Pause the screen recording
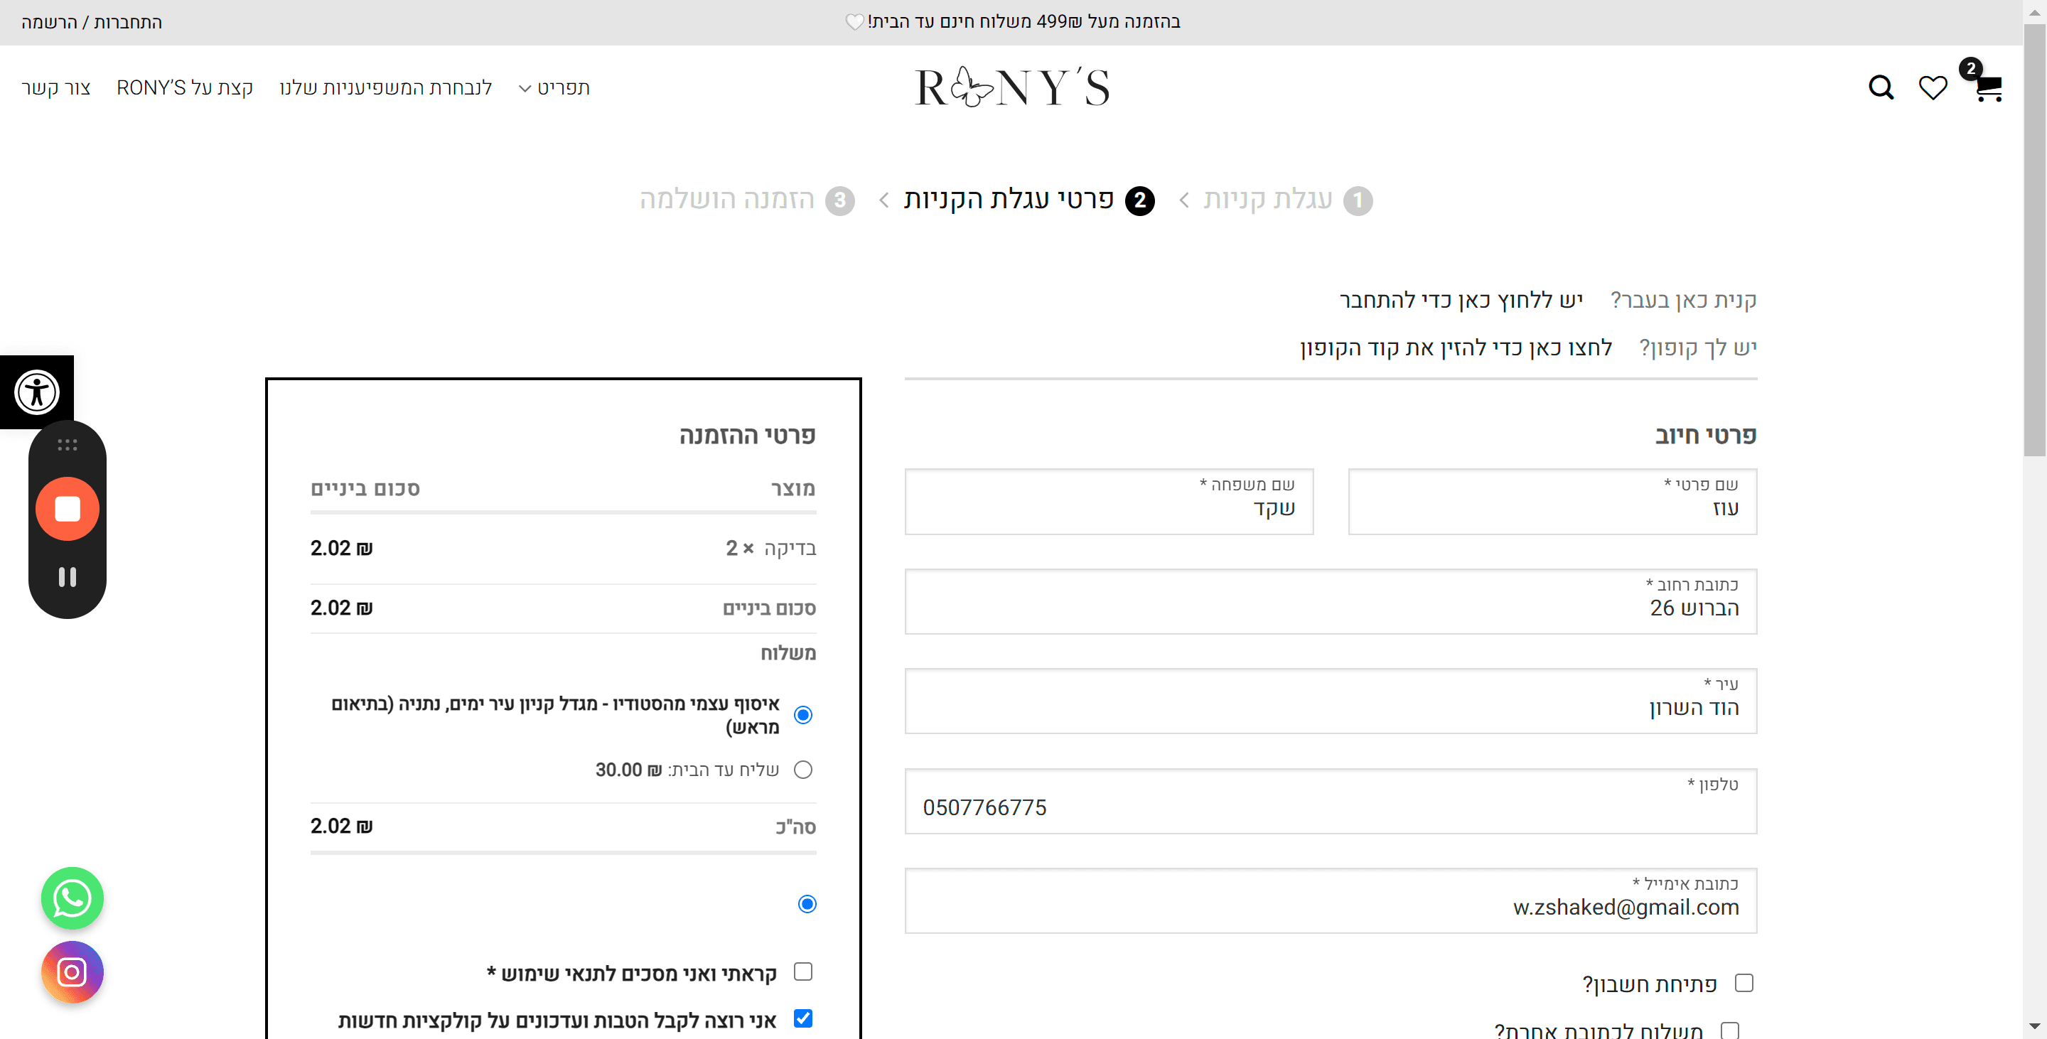The width and height of the screenshot is (2047, 1039). point(68,576)
